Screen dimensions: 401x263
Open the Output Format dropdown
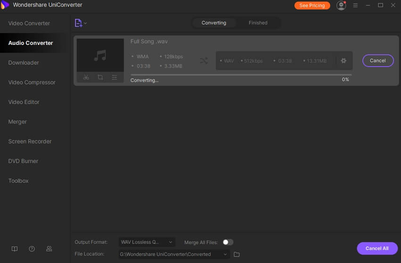point(147,242)
